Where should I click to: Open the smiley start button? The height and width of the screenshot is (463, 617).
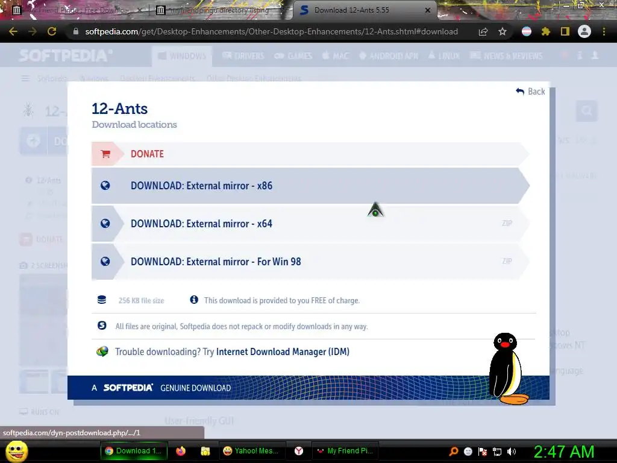17,451
